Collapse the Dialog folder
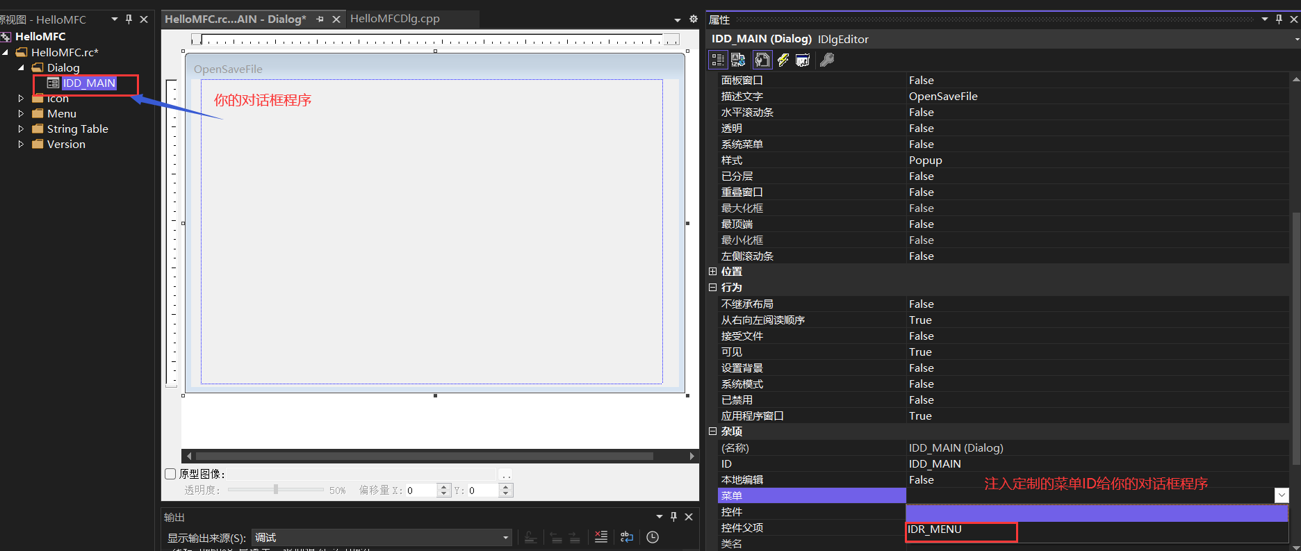The width and height of the screenshot is (1301, 551). 21,68
